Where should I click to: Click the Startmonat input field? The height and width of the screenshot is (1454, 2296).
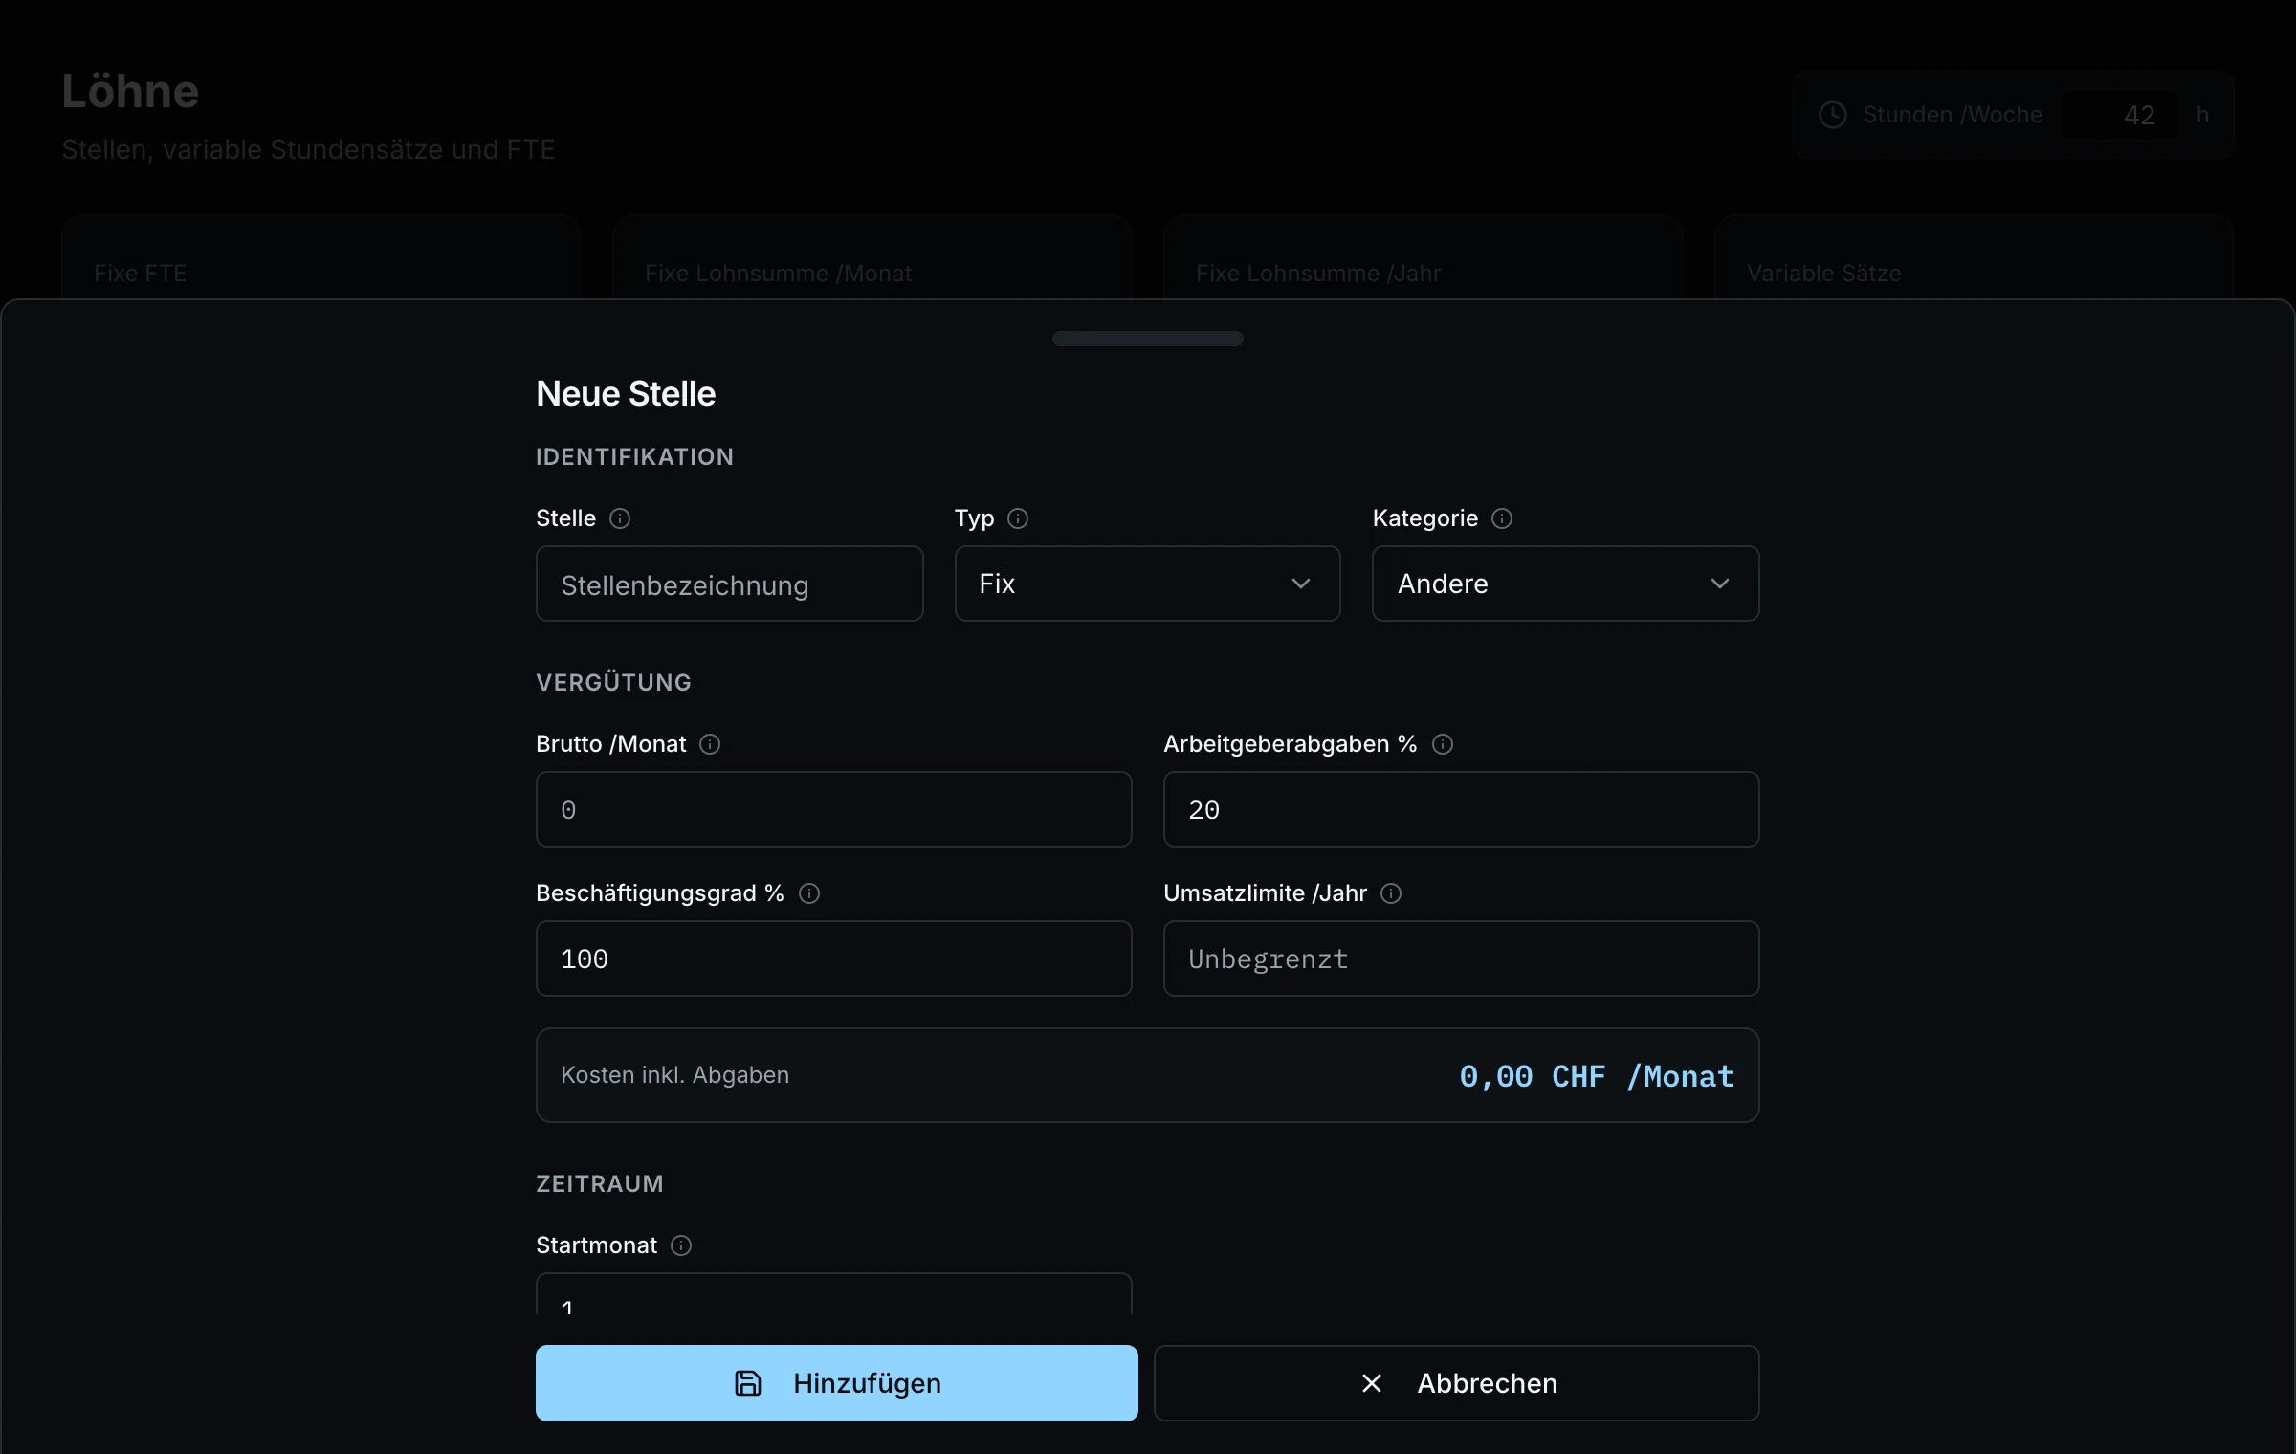pyautogui.click(x=833, y=1293)
